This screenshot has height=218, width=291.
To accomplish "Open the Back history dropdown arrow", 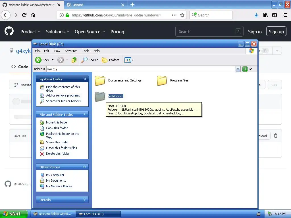I will 53,60.
